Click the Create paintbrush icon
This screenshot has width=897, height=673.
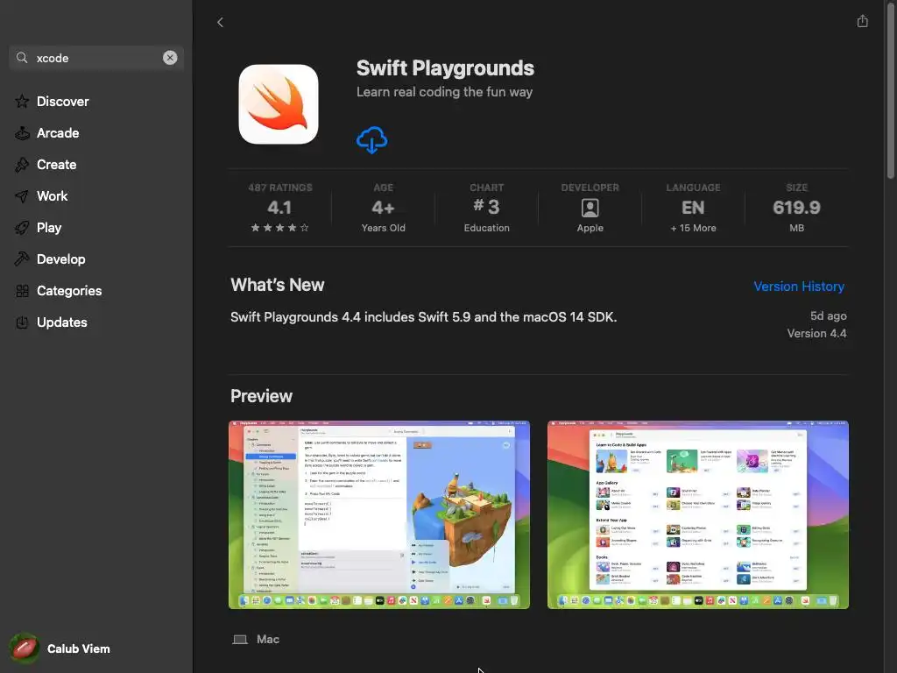22,164
